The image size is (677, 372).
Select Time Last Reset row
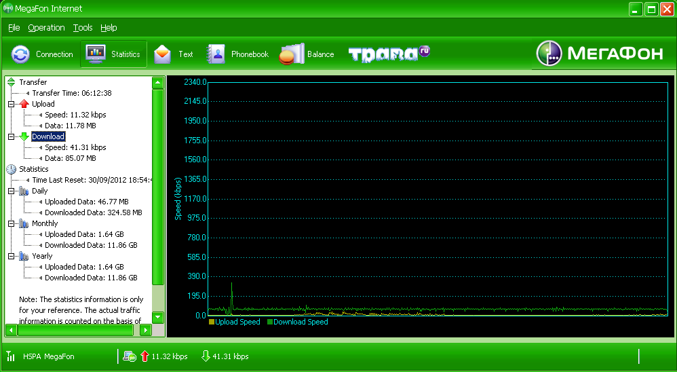point(92,180)
